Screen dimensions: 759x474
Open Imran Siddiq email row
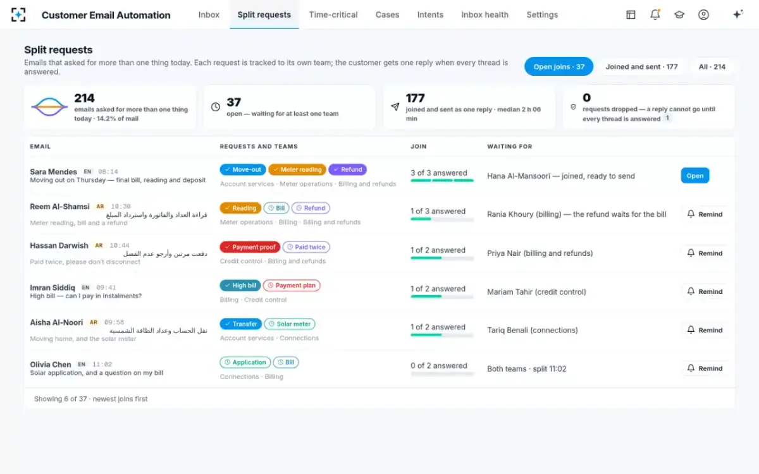click(379, 291)
